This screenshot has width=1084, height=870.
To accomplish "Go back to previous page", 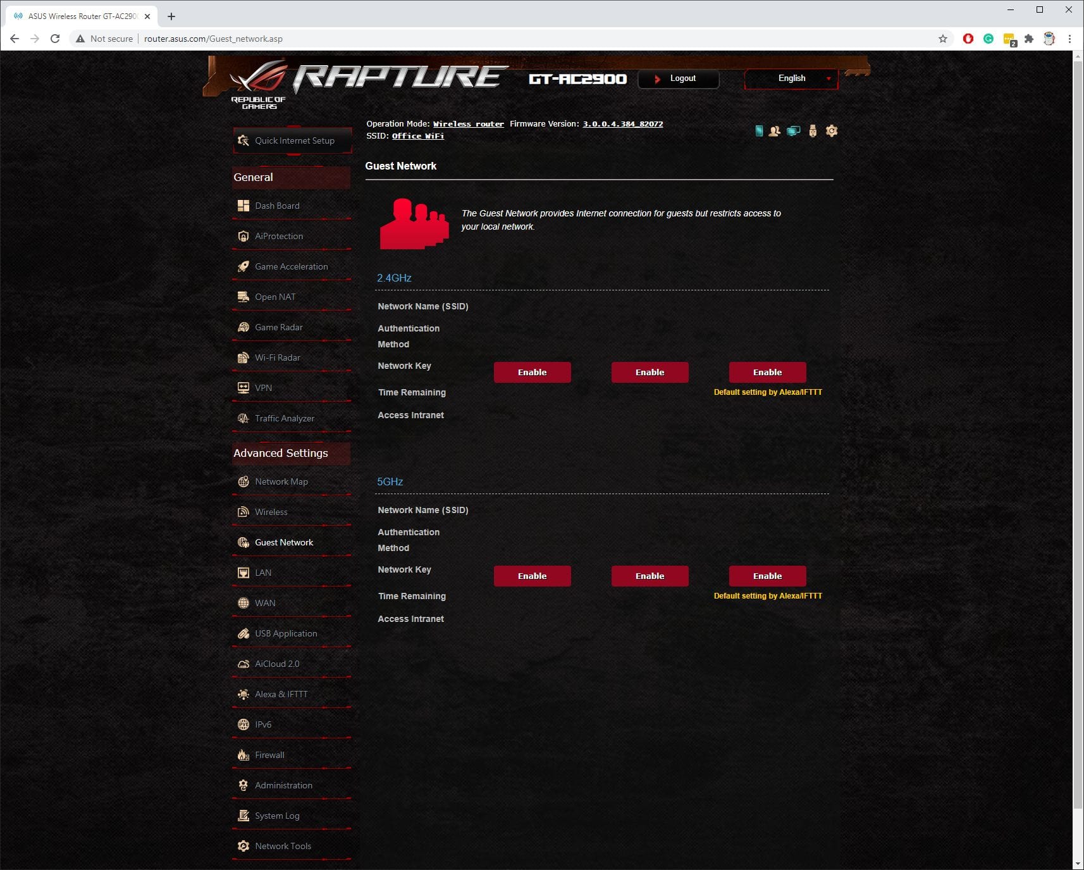I will [15, 39].
